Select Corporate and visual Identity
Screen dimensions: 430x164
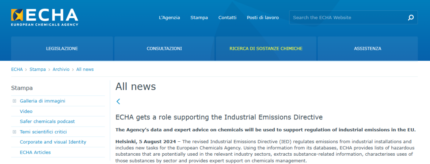coord(53,142)
